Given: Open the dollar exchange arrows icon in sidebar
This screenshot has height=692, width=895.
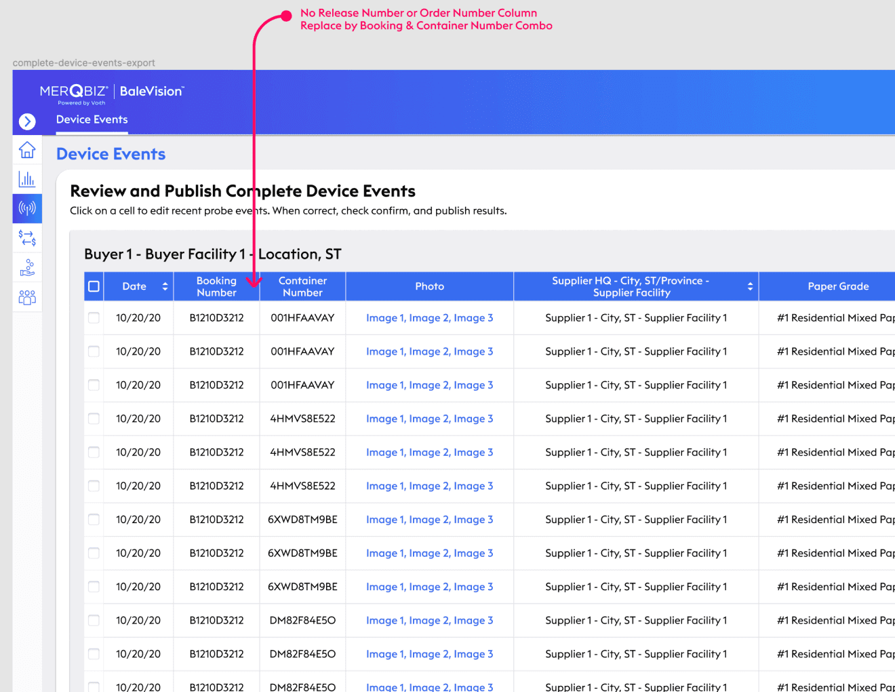Looking at the screenshot, I should tap(27, 238).
